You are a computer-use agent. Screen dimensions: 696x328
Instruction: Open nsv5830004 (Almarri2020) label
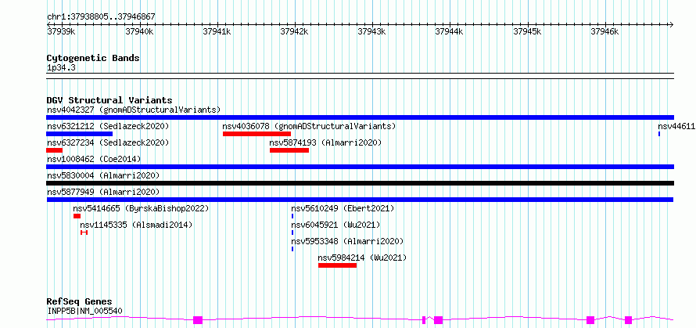pos(103,175)
